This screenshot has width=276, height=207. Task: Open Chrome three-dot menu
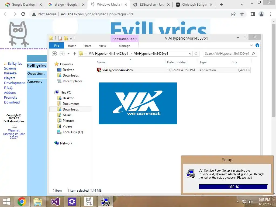click(270, 14)
